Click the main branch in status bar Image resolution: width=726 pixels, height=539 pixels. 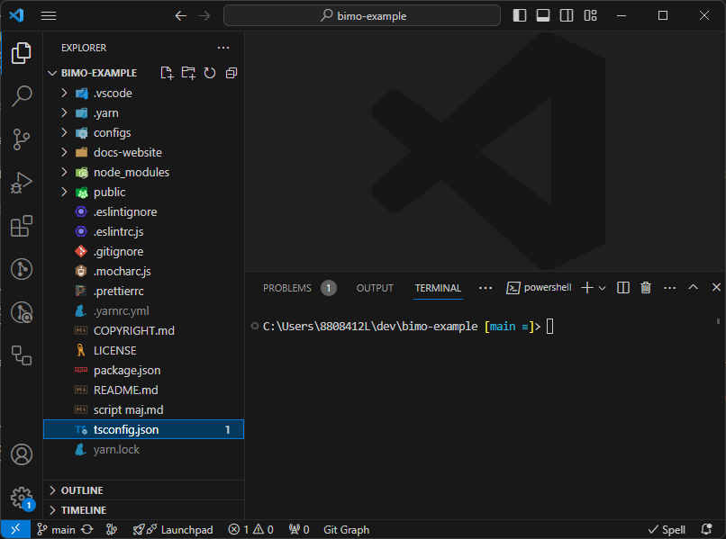tap(56, 529)
